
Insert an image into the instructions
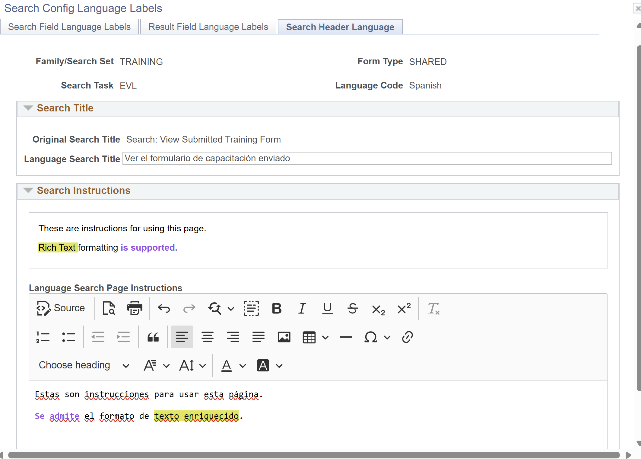pos(284,337)
